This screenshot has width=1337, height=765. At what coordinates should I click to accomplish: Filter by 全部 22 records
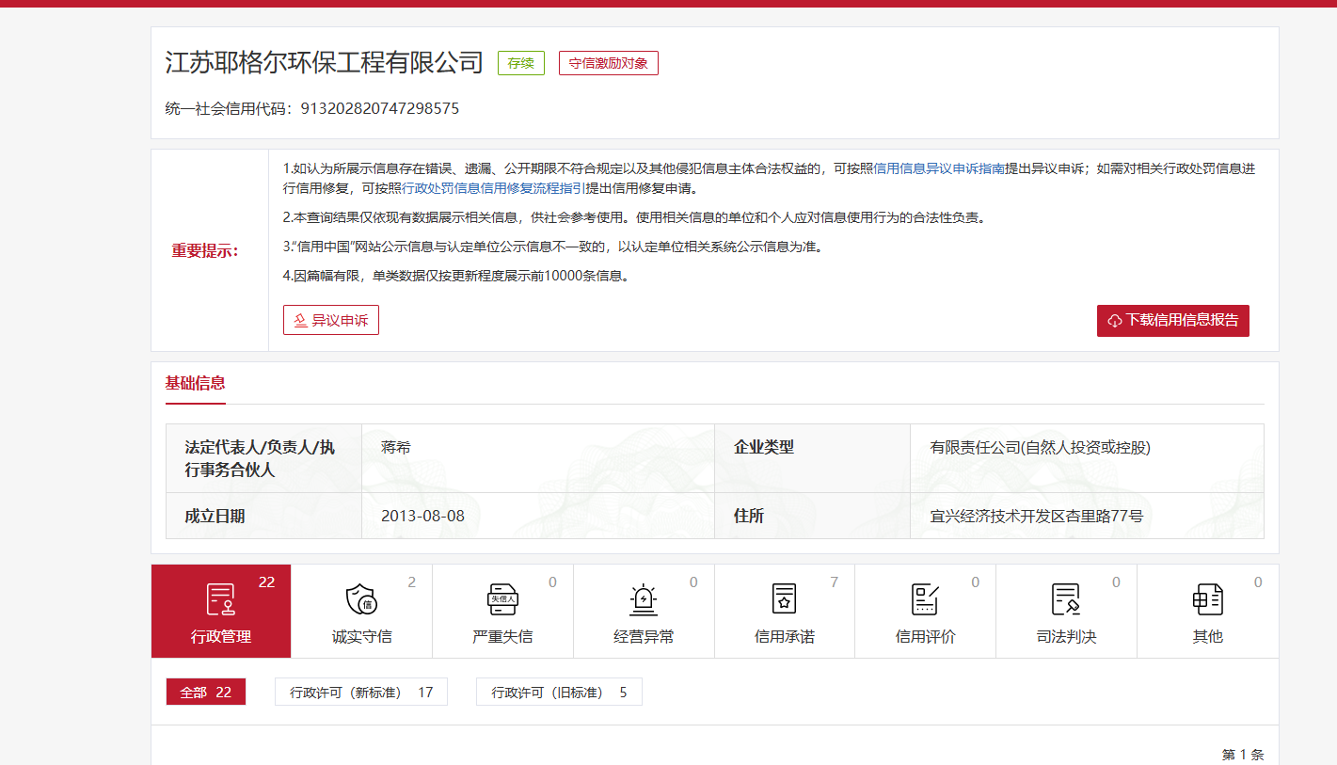pos(206,693)
